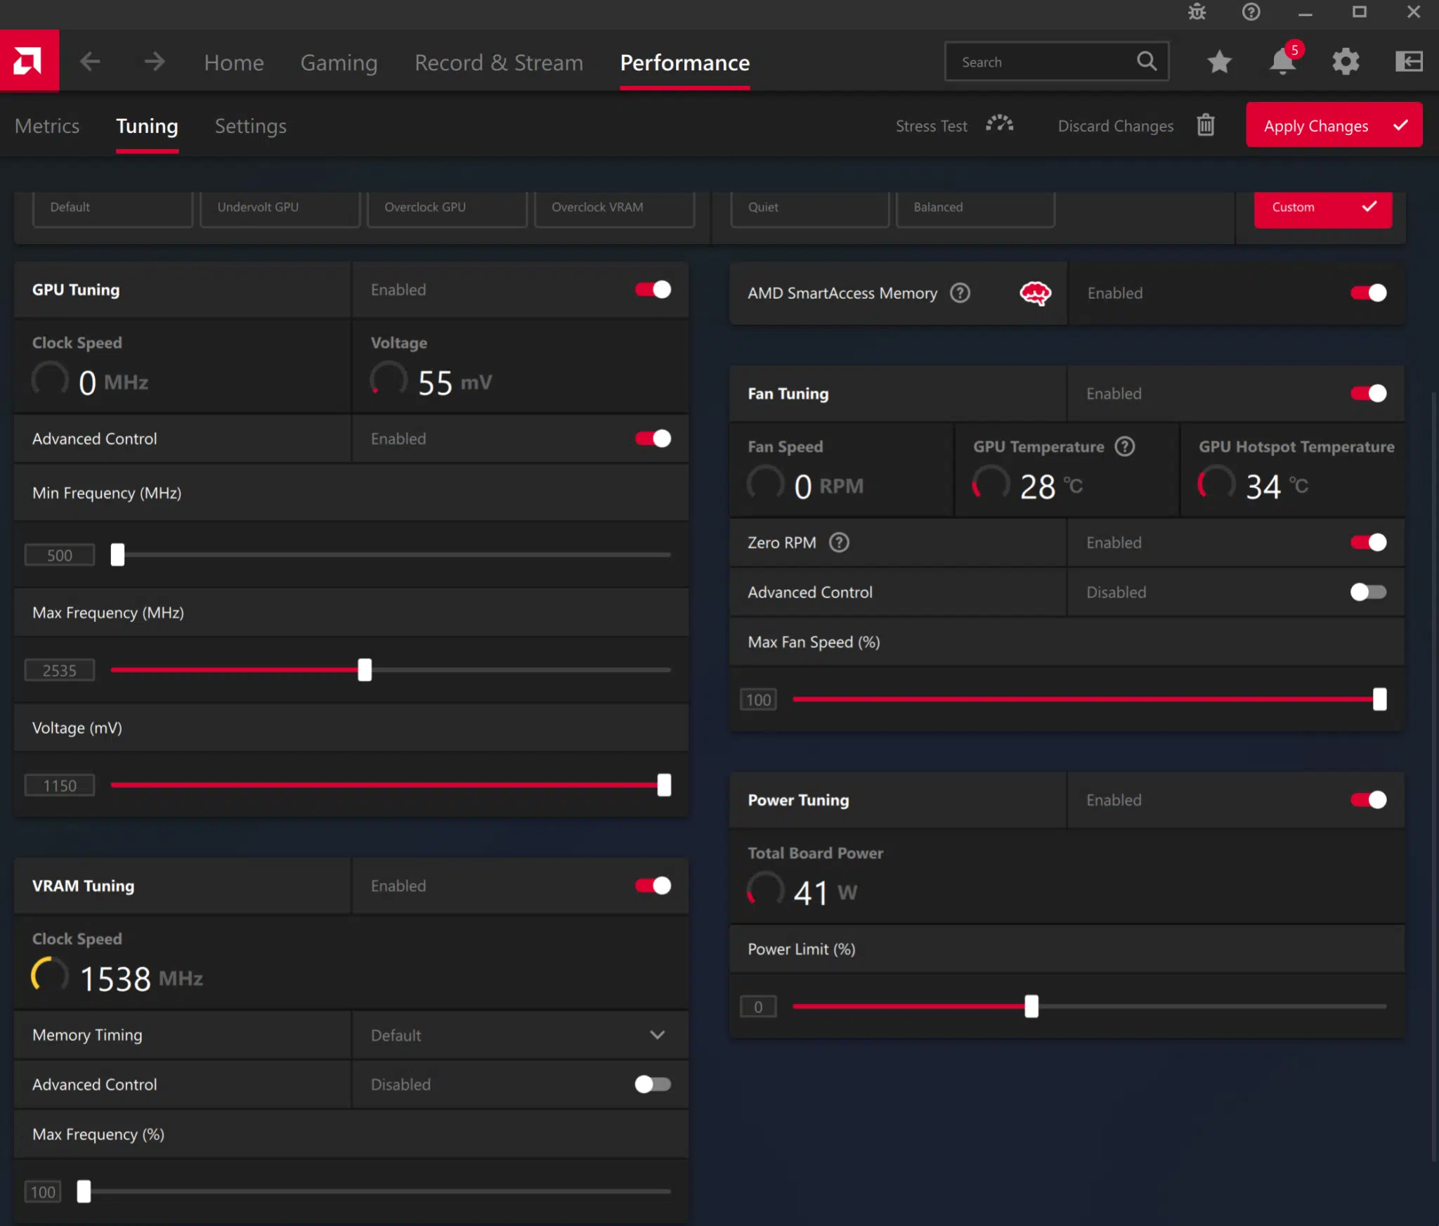This screenshot has width=1439, height=1226.
Task: Select Custom preset button
Action: coord(1323,208)
